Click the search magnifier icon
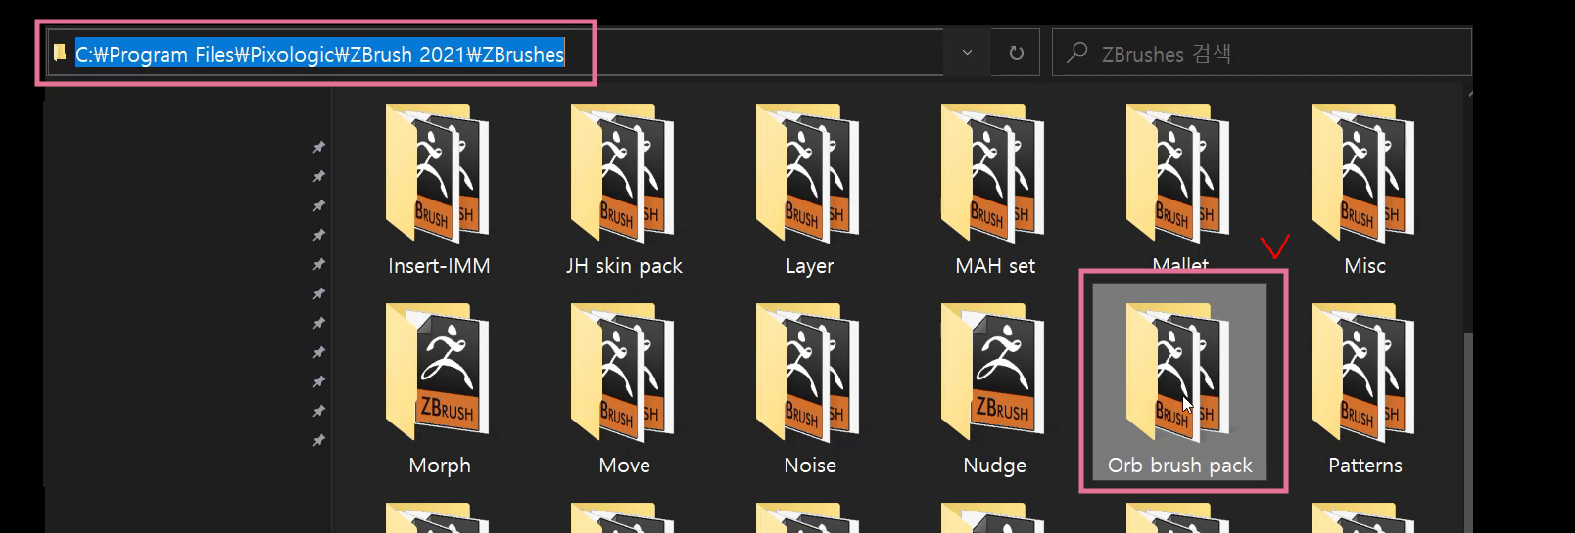The image size is (1575, 533). [1077, 52]
